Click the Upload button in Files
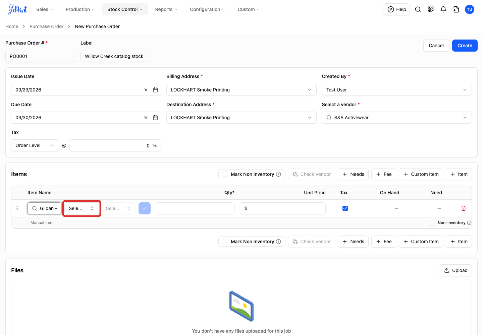The width and height of the screenshot is (483, 335). coord(456,270)
